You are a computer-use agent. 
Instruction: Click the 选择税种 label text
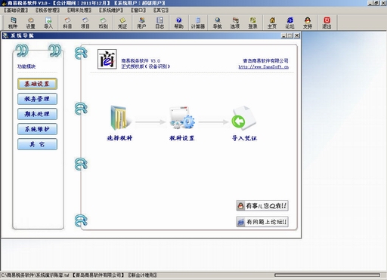coord(119,138)
